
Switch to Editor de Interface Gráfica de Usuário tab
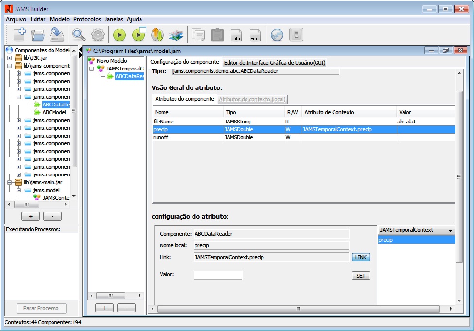[275, 62]
